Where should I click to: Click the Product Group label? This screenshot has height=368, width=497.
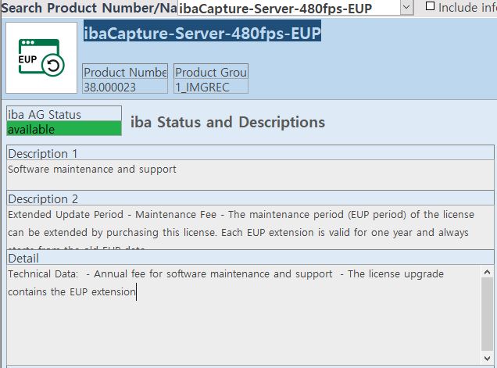[x=211, y=72]
